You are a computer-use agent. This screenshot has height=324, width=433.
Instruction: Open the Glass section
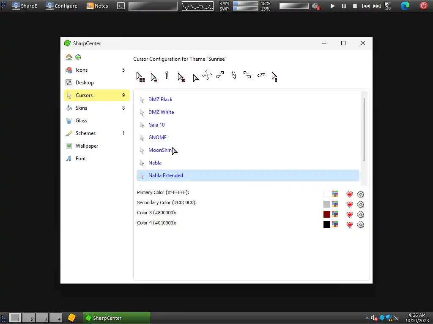point(97,121)
